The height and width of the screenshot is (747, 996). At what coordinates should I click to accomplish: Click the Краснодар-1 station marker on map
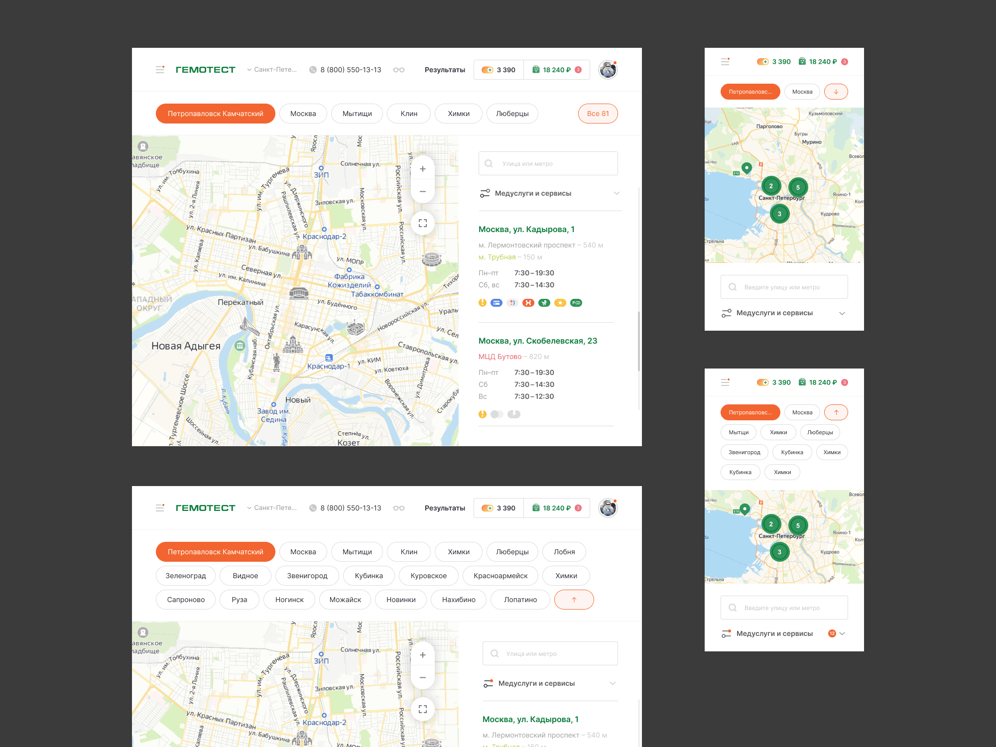(x=329, y=358)
